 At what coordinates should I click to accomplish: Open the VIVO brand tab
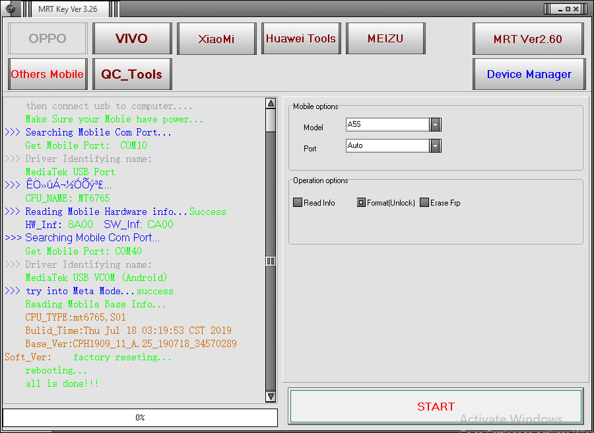pyautogui.click(x=132, y=38)
